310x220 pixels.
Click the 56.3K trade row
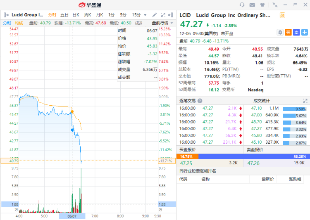211,135
